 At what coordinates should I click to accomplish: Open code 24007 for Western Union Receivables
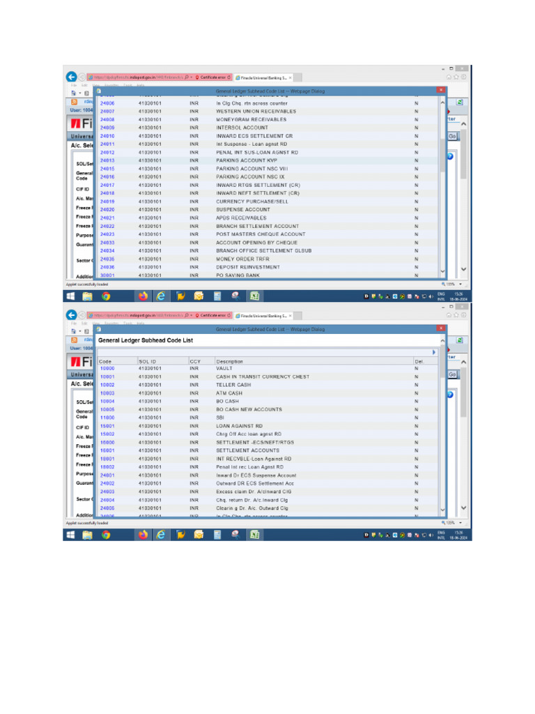coord(107,112)
